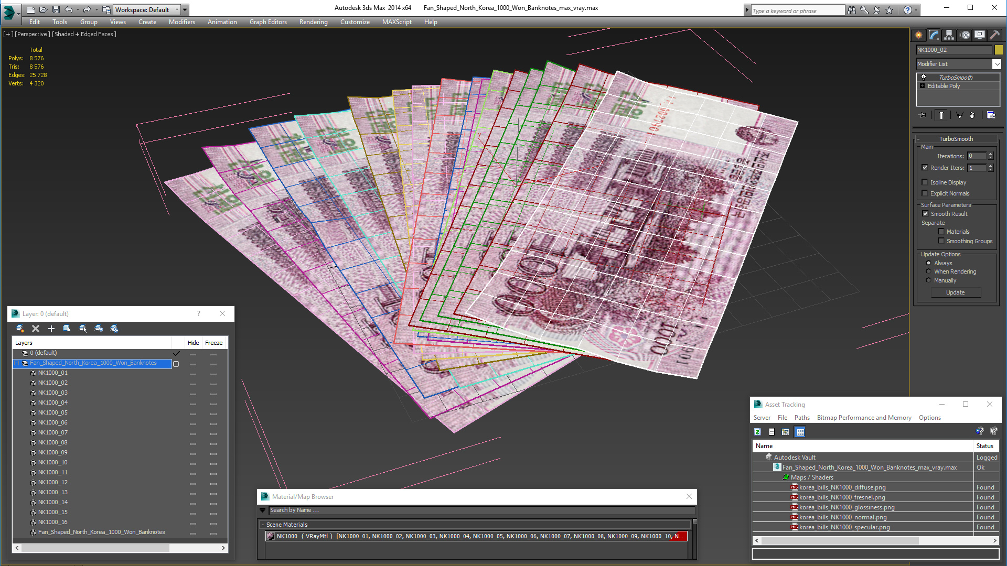Toggle TurboSmooth modifier lightbulb on/off
1007x566 pixels.
[x=924, y=77]
